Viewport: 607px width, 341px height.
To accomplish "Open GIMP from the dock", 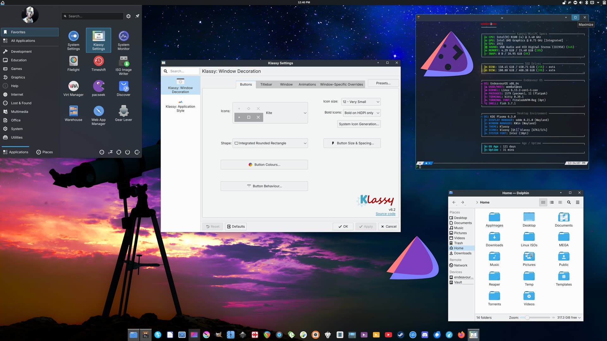I will pyautogui.click(x=218, y=335).
